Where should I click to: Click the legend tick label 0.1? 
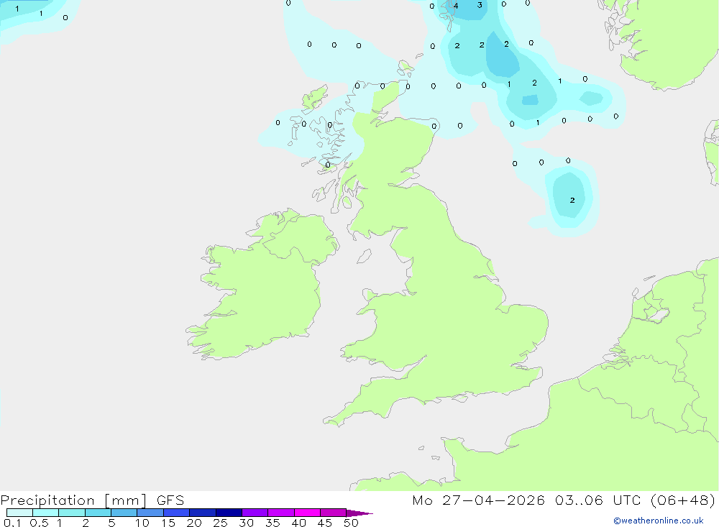click(x=12, y=523)
